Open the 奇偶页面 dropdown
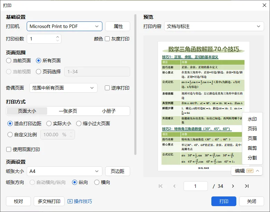The width and height of the screenshot is (270, 212). point(64,88)
